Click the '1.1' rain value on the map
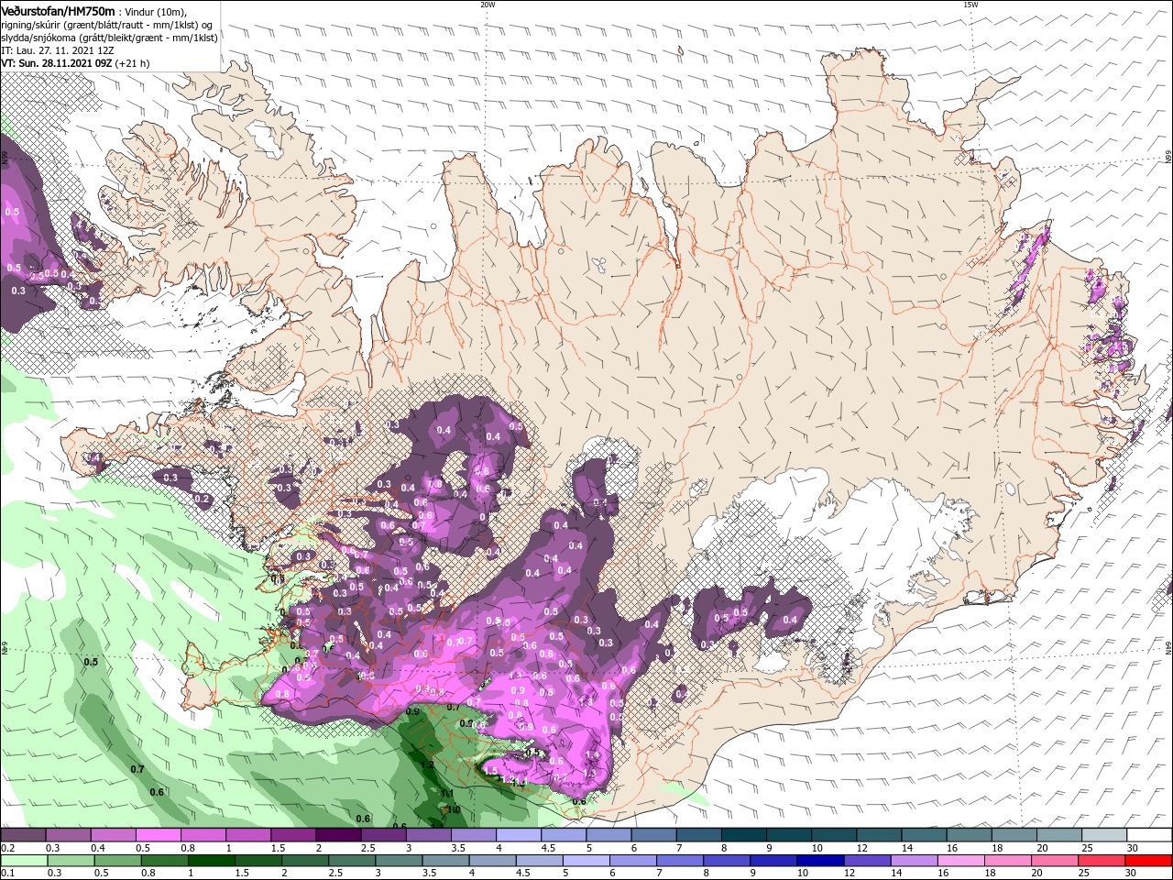The image size is (1173, 880). pos(447,794)
